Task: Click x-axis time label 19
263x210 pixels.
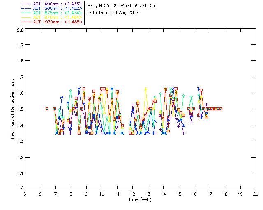Action: 240,194
